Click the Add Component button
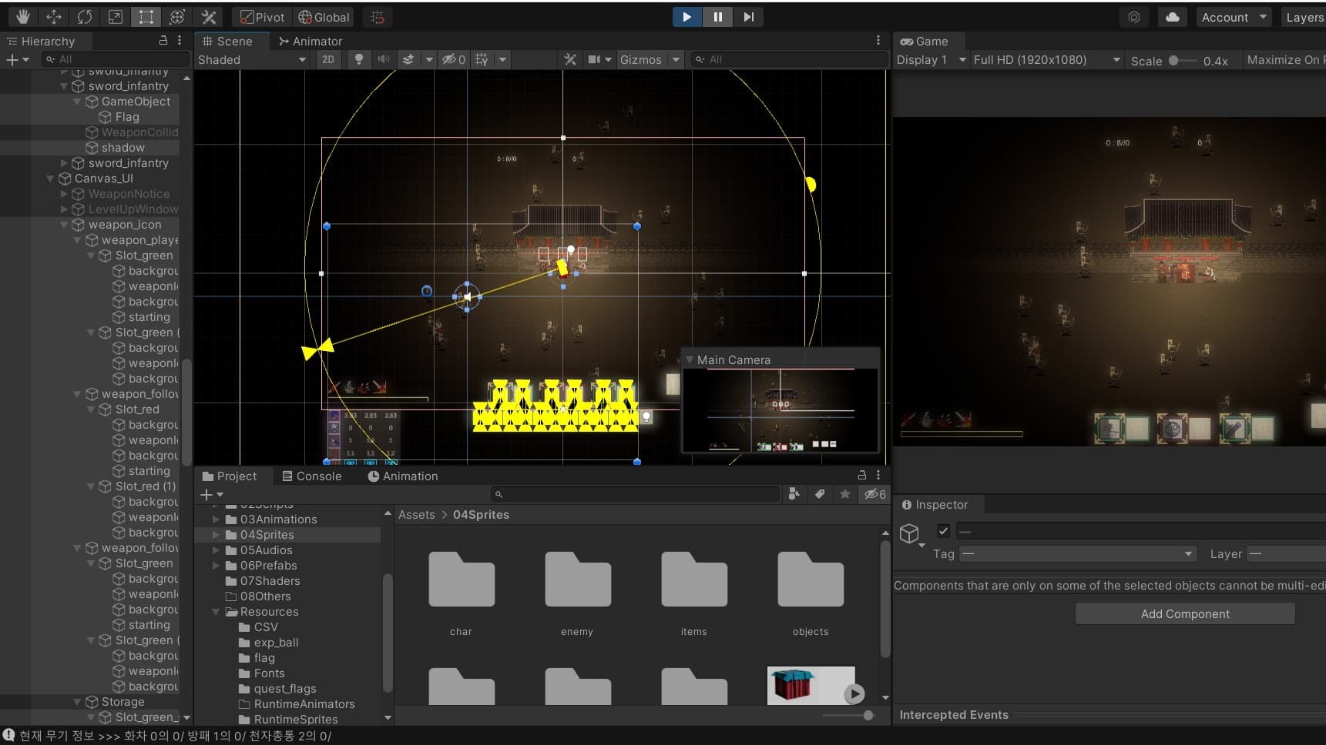This screenshot has width=1326, height=745. click(1184, 613)
